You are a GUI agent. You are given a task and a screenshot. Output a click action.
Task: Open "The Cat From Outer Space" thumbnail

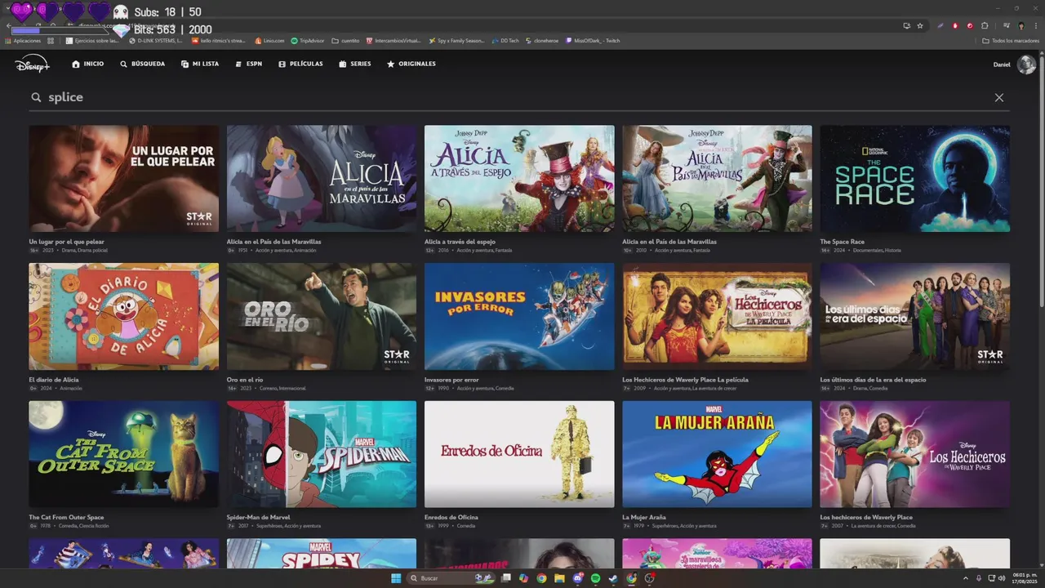[x=123, y=454]
